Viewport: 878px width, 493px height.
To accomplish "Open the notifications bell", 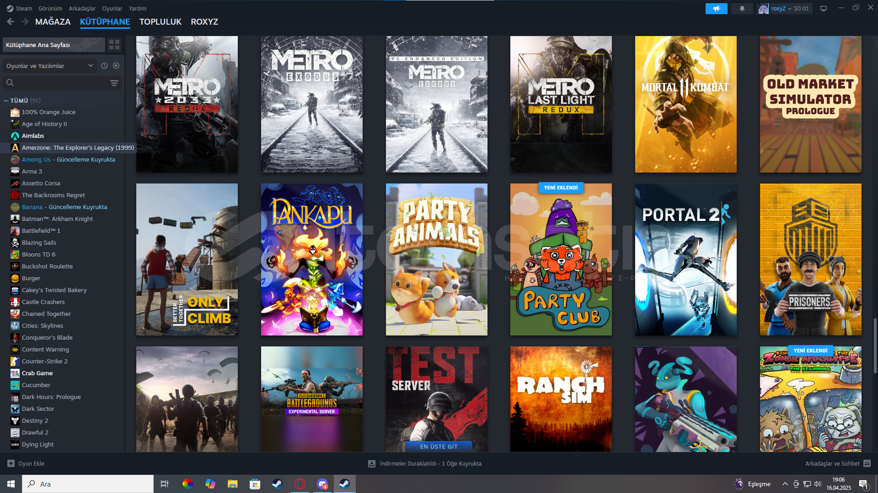I will coord(742,9).
